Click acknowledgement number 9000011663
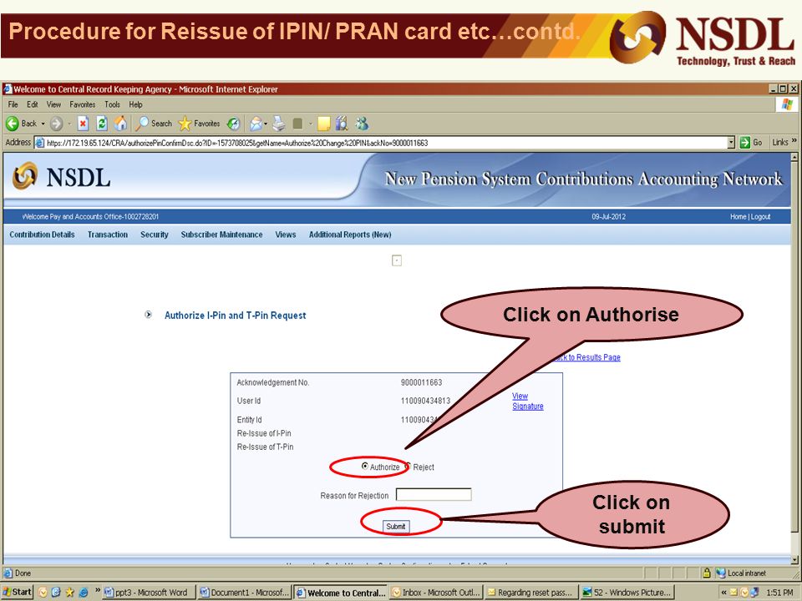This screenshot has height=601, width=802. click(x=421, y=382)
